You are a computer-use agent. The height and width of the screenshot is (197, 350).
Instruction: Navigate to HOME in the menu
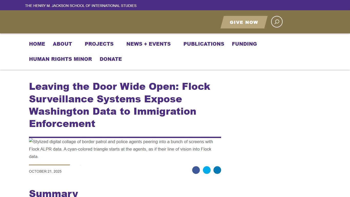(37, 44)
